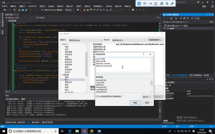Open the Debug configuration dropdown in toolbar

pyautogui.click(x=70, y=10)
